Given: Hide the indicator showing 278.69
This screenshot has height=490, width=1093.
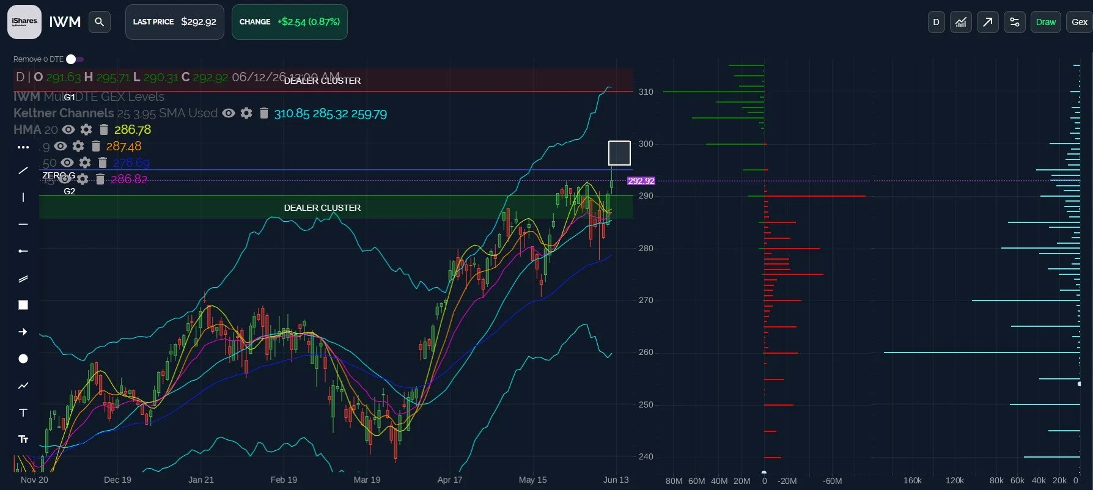Looking at the screenshot, I should coord(67,163).
